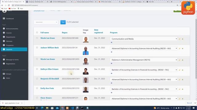Viewport: 197px width, 110px height.
Task: Click plus icon in Benjamin Eli Breckbill row
Action: point(183,79)
